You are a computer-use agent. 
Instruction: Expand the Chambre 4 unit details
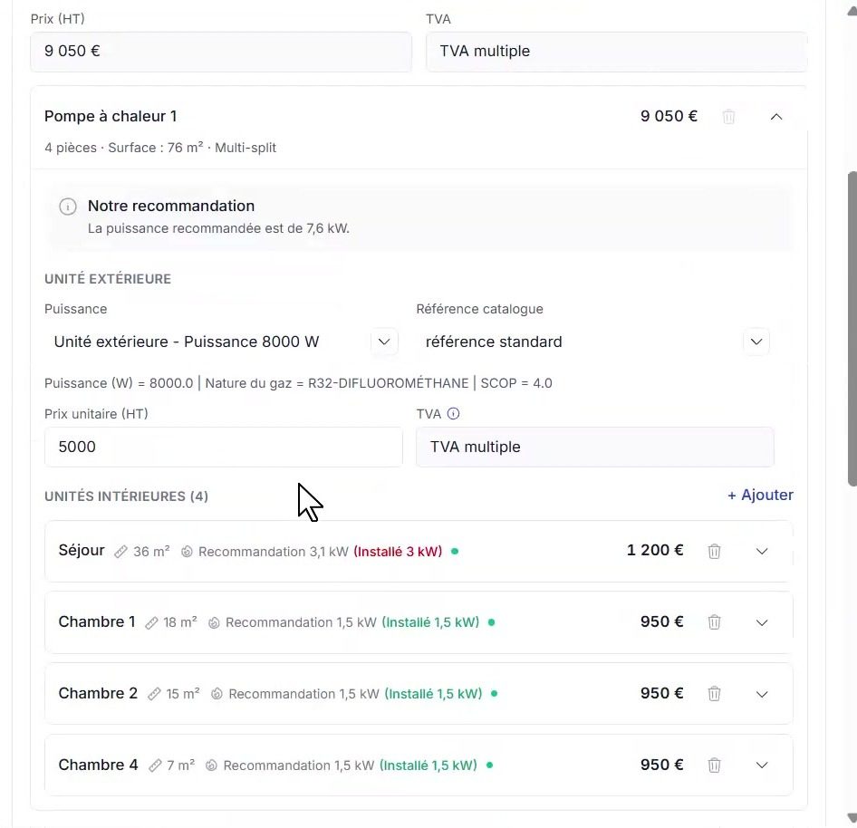click(762, 765)
